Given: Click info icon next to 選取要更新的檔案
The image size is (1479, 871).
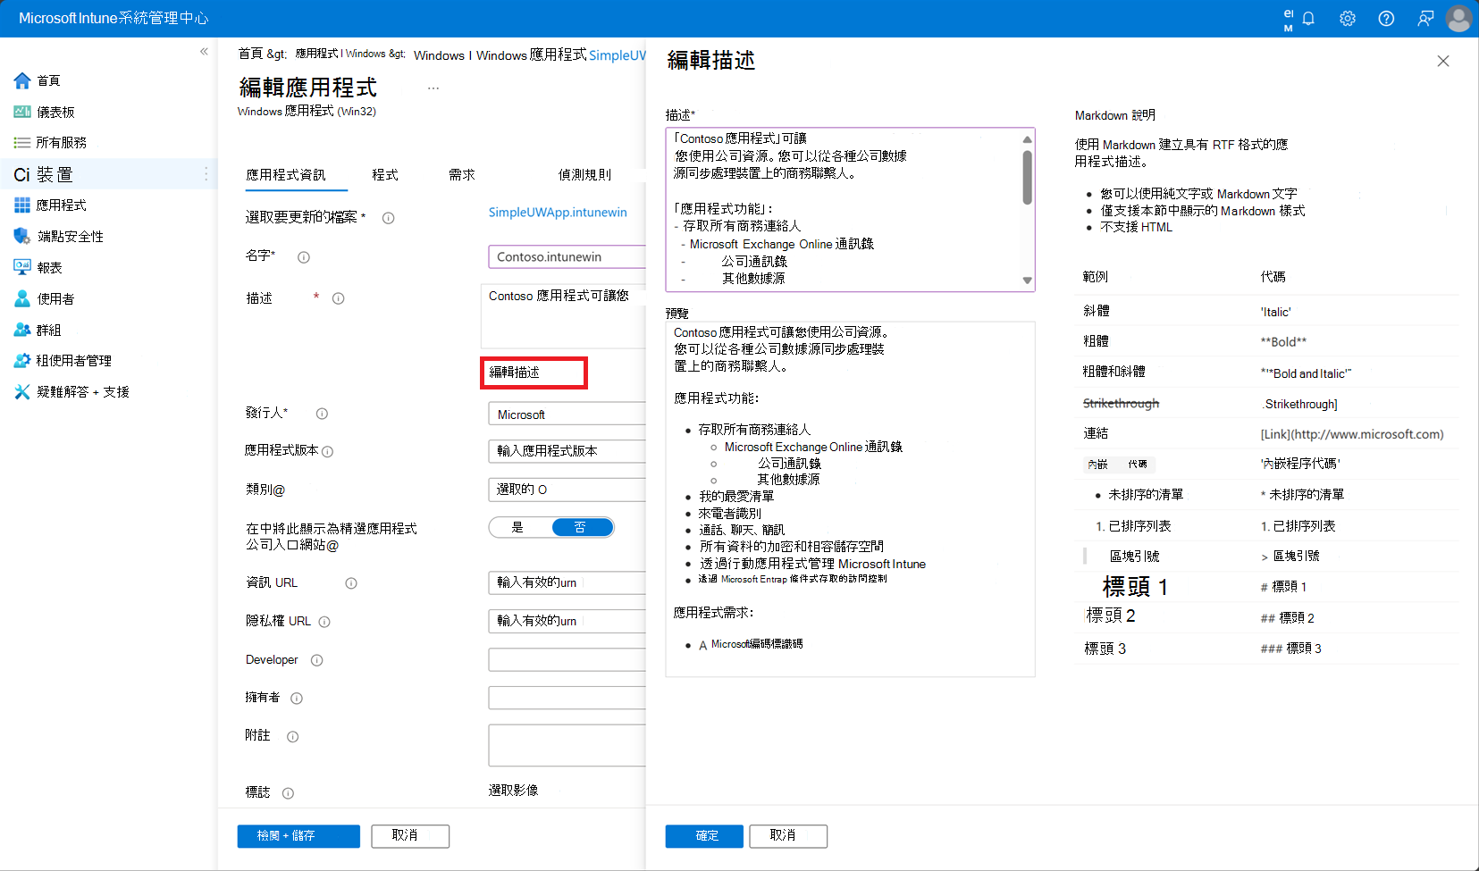Looking at the screenshot, I should (388, 218).
